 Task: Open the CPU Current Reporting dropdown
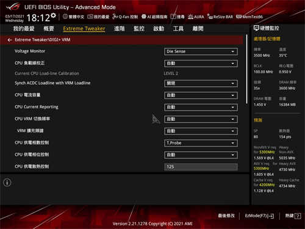201,107
